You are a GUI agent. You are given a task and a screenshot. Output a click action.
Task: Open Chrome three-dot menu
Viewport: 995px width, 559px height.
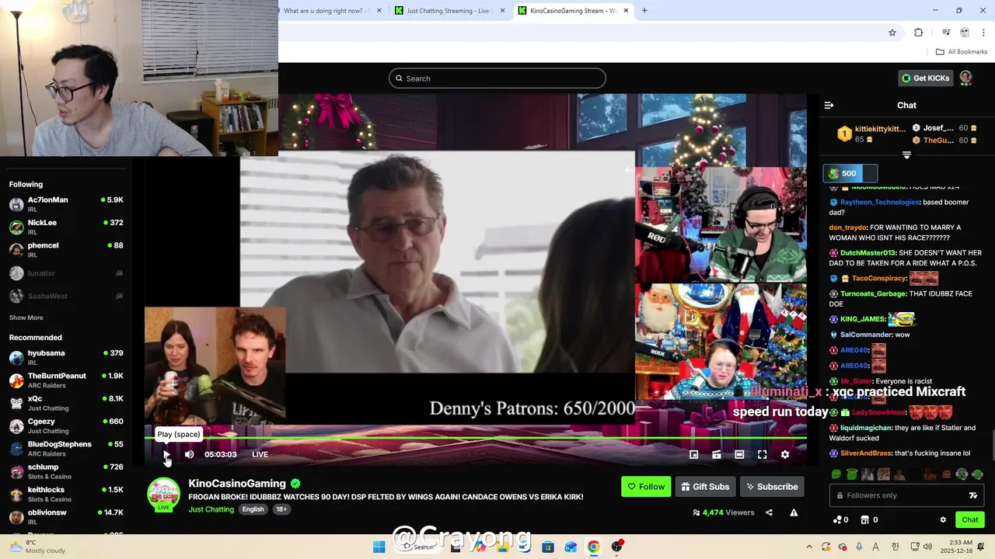[x=983, y=33]
